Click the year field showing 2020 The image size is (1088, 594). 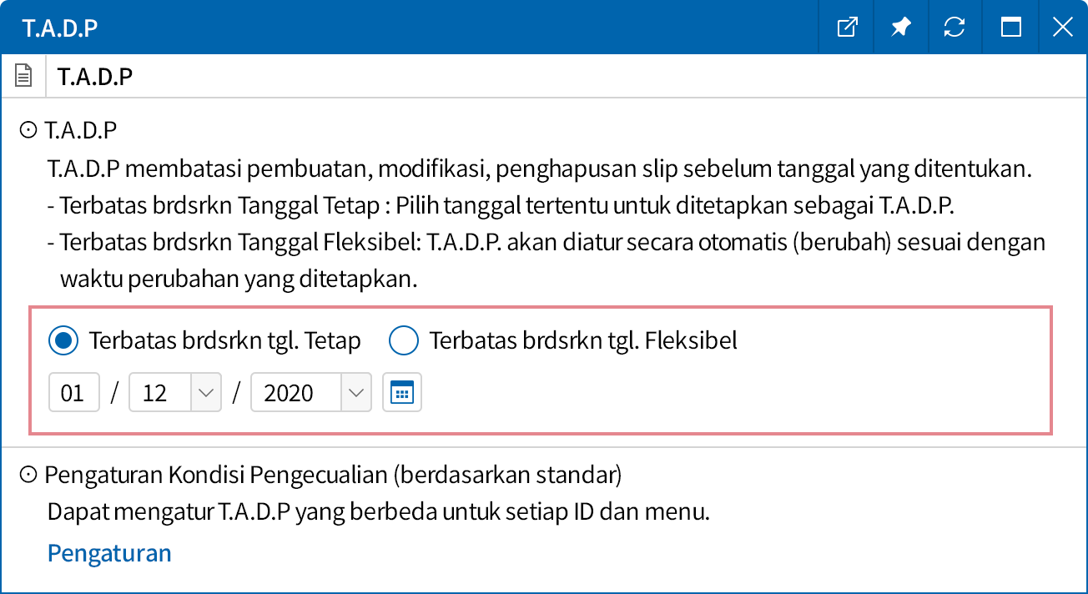[x=296, y=392]
